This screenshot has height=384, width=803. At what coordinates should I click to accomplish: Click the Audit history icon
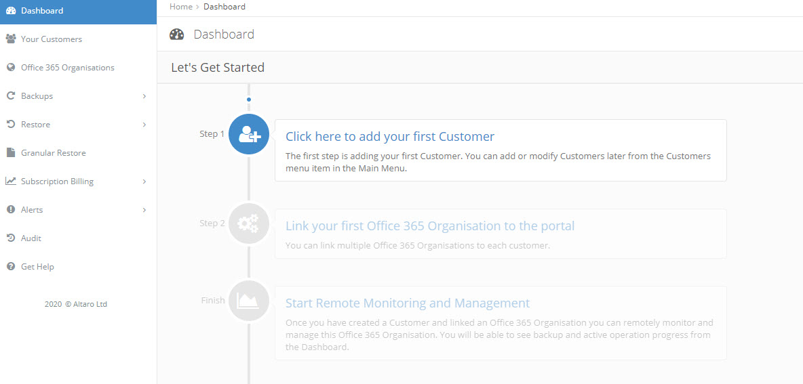point(11,238)
